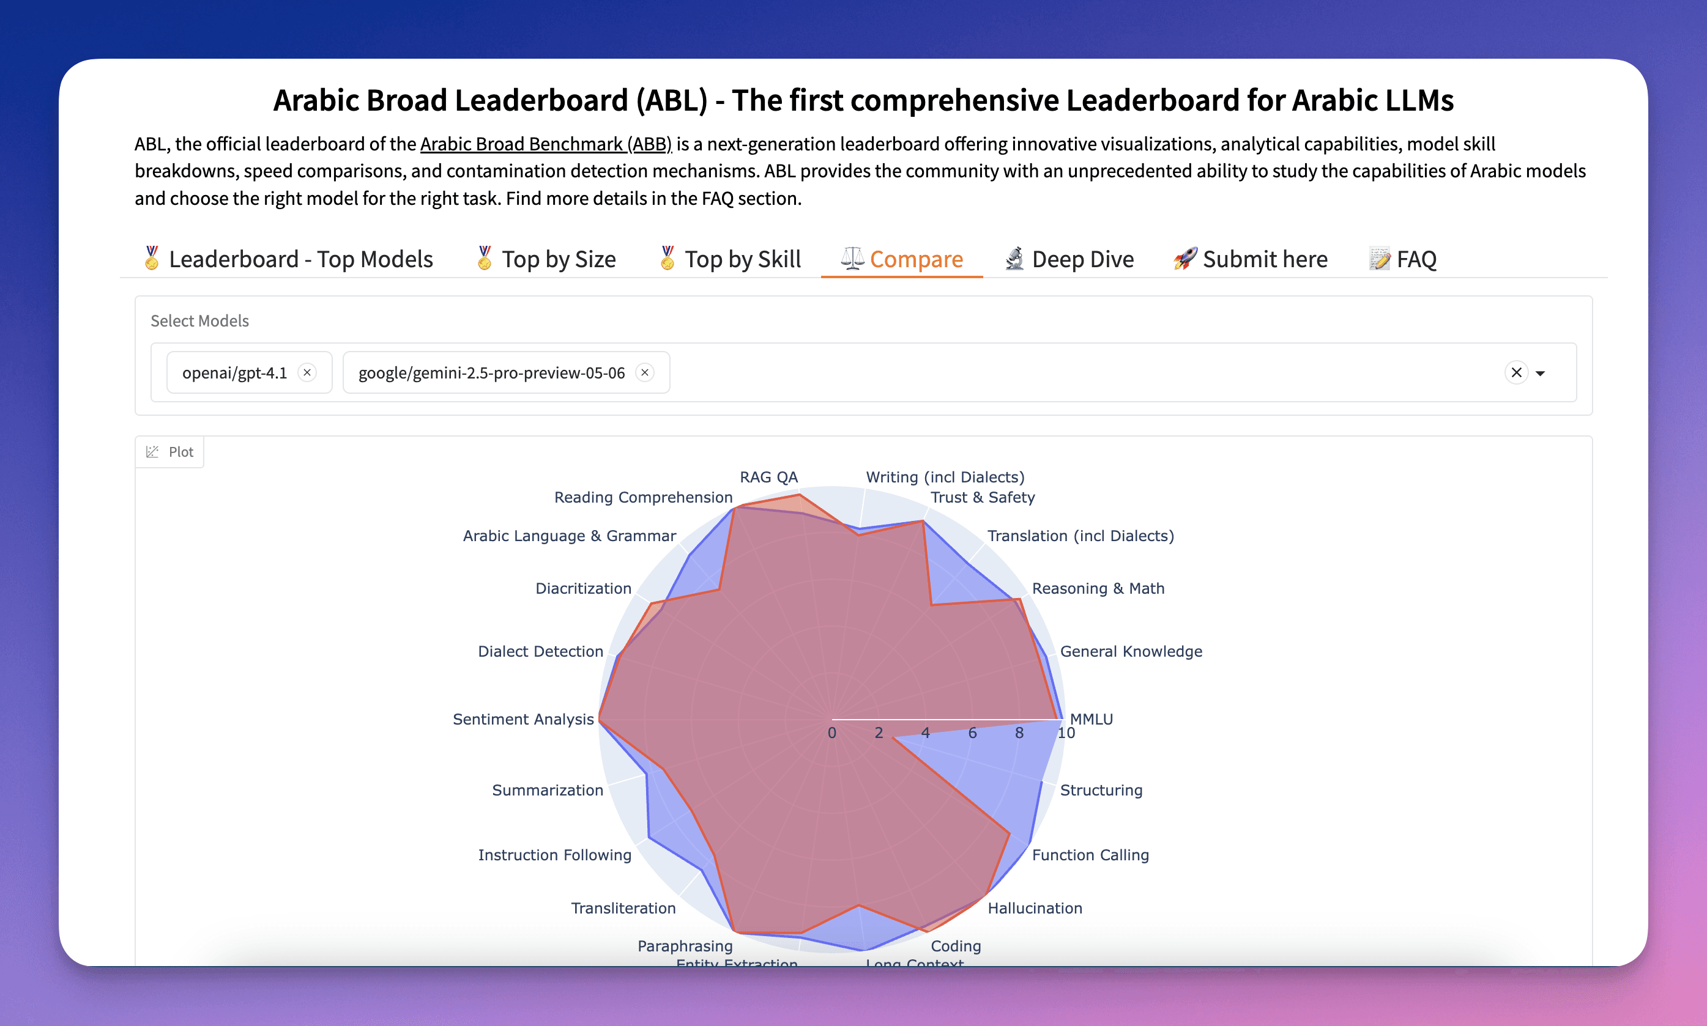1707x1026 pixels.
Task: Click the scales icon on Compare
Action: (x=852, y=259)
